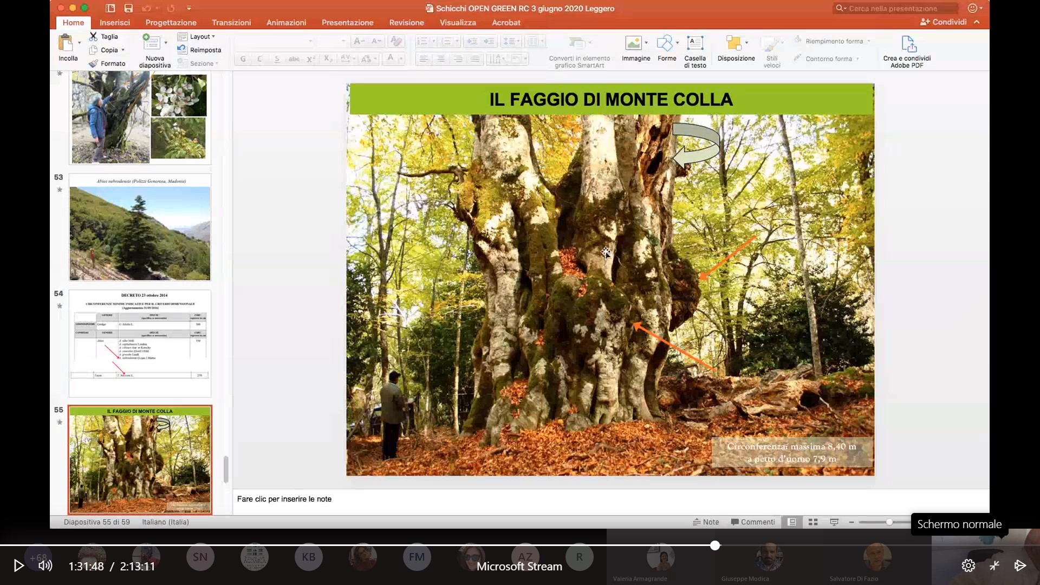1040x585 pixels.
Task: Open the Forme shapes icon
Action: [665, 43]
